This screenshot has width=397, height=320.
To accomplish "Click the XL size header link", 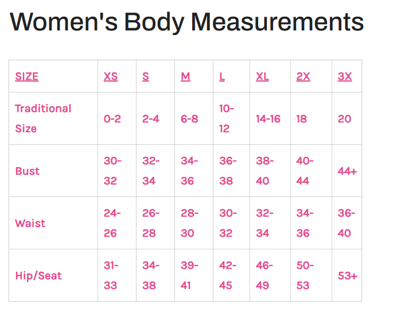I will point(262,76).
